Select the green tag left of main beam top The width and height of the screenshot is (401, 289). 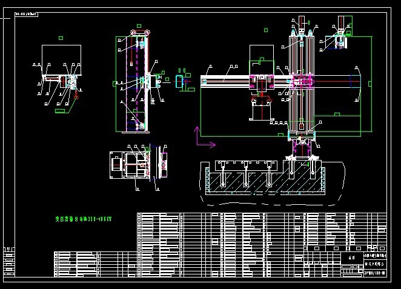tap(266, 30)
